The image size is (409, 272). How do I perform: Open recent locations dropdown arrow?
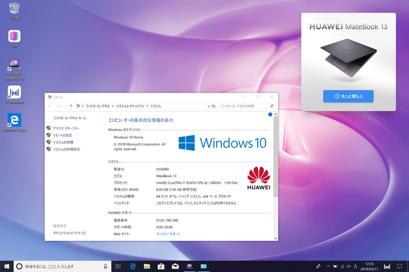[x=65, y=106]
